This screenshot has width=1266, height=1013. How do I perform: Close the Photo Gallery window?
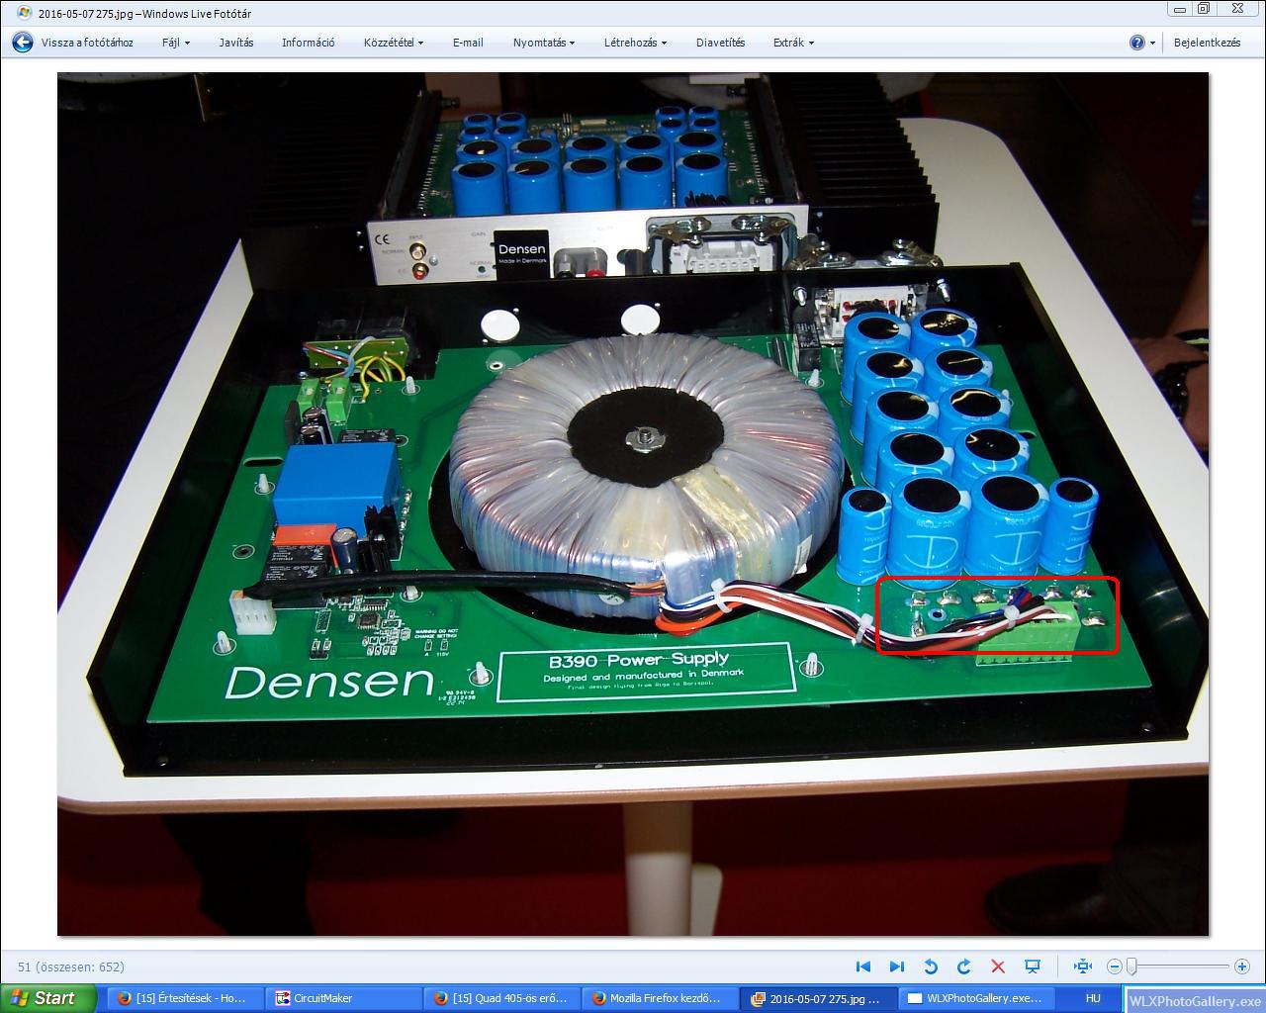[x=1237, y=9]
